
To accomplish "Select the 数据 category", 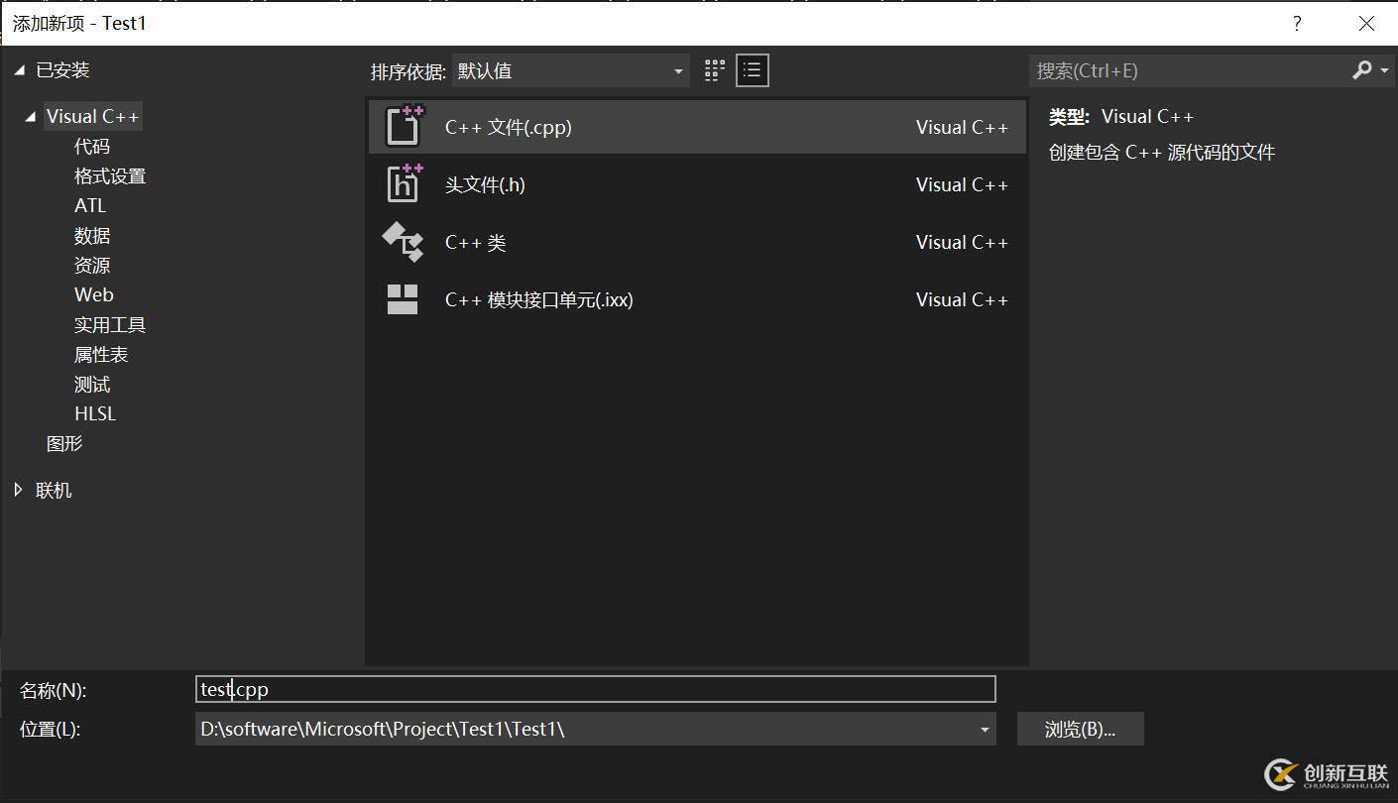I will [x=92, y=236].
